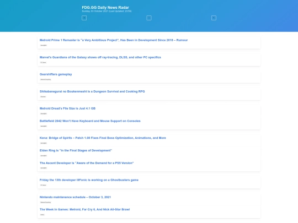Open Kena: Bridge of Spirits patch article
Image resolution: width=298 pixels, height=223 pixels.
(103, 138)
